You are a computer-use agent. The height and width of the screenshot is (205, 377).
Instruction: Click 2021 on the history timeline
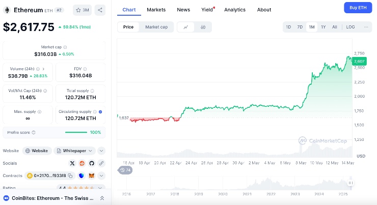click(247, 194)
